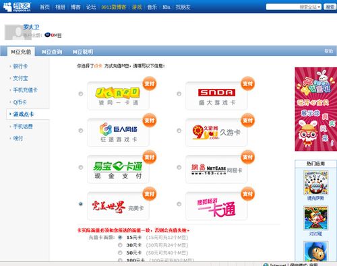Open 找朋友 in top navigation
The image size is (337, 266).
[183, 7]
